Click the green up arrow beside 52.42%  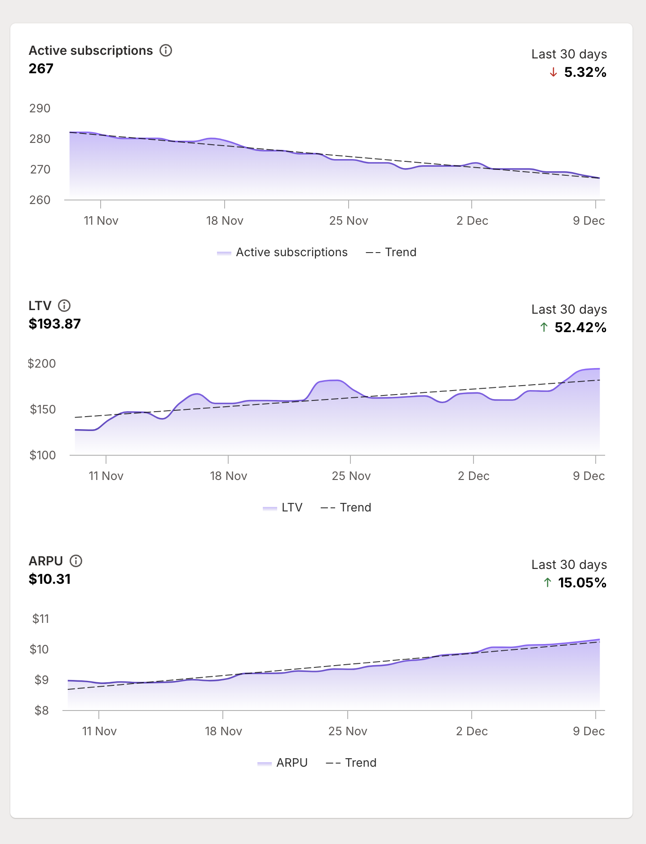[544, 328]
